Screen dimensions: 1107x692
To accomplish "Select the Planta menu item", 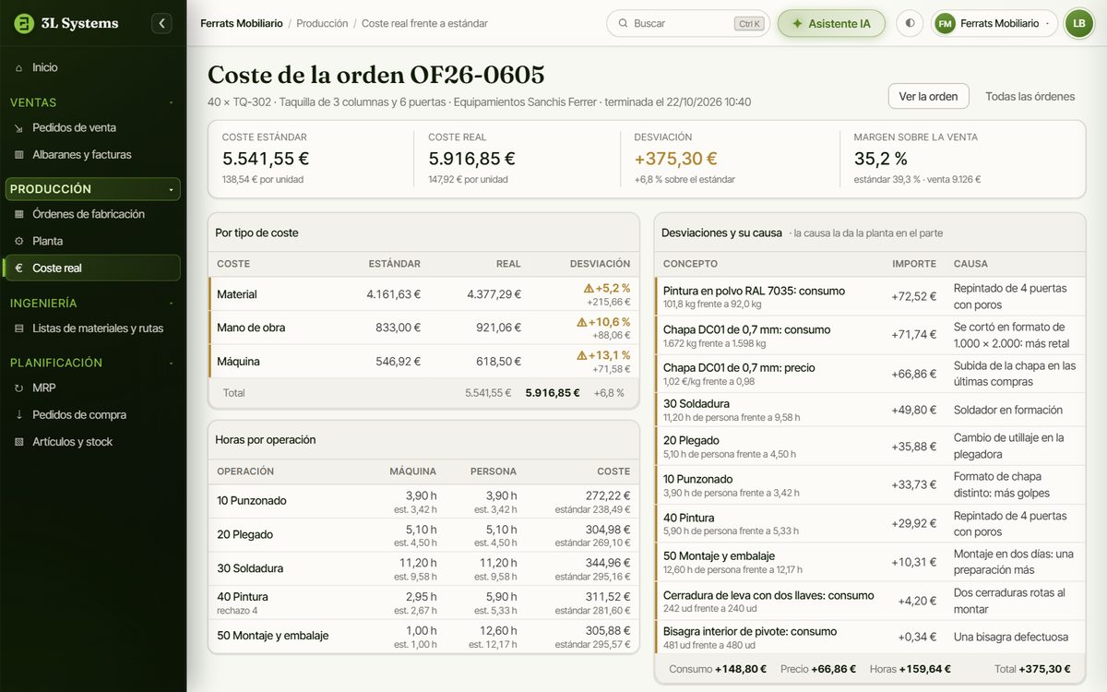I will 92,241.
